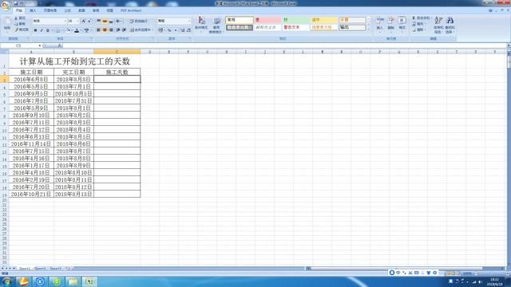Screen dimensions: 511x287
Task: Apply the fill color bucket icon
Action: [67, 30]
